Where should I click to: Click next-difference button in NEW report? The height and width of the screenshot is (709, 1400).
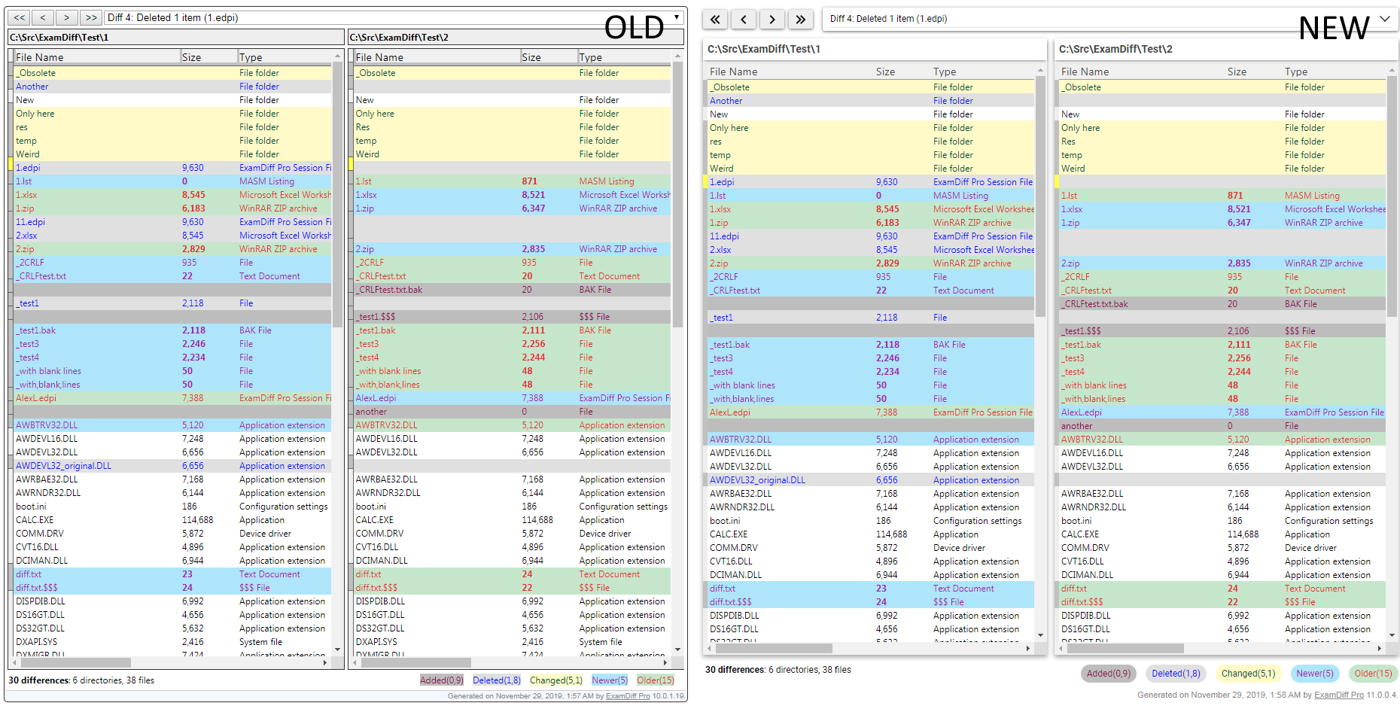[x=772, y=20]
